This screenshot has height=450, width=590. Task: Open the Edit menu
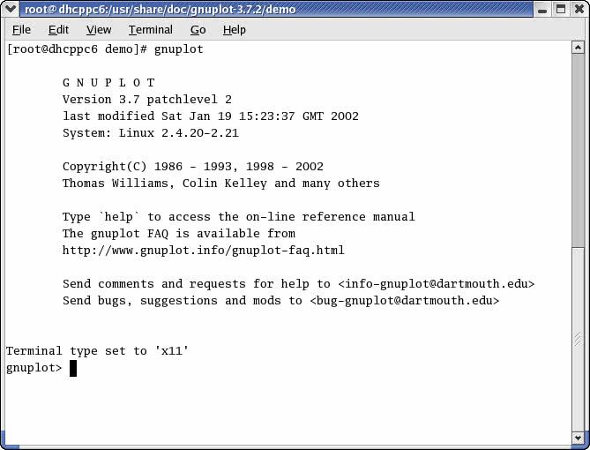[58, 30]
